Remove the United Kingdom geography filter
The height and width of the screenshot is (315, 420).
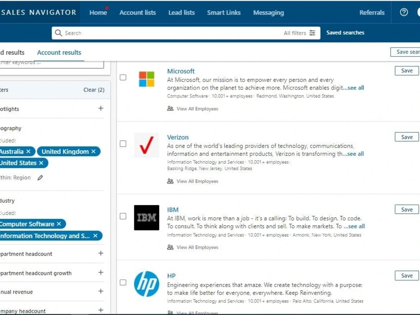click(93, 151)
